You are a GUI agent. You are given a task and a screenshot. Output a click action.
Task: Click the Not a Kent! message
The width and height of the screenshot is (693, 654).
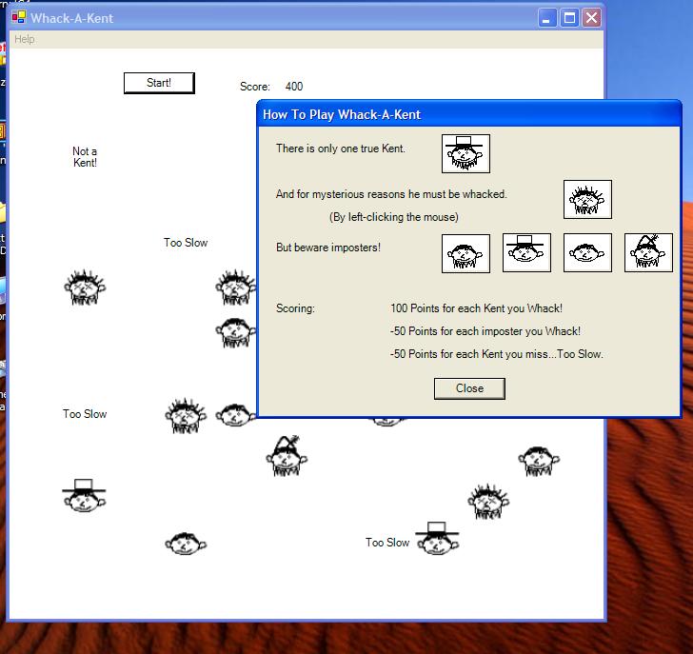point(85,157)
